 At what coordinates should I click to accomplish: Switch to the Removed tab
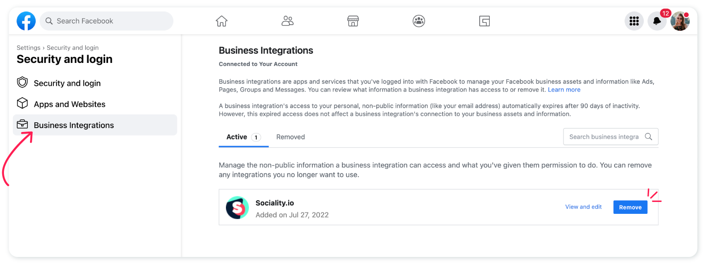click(x=290, y=137)
